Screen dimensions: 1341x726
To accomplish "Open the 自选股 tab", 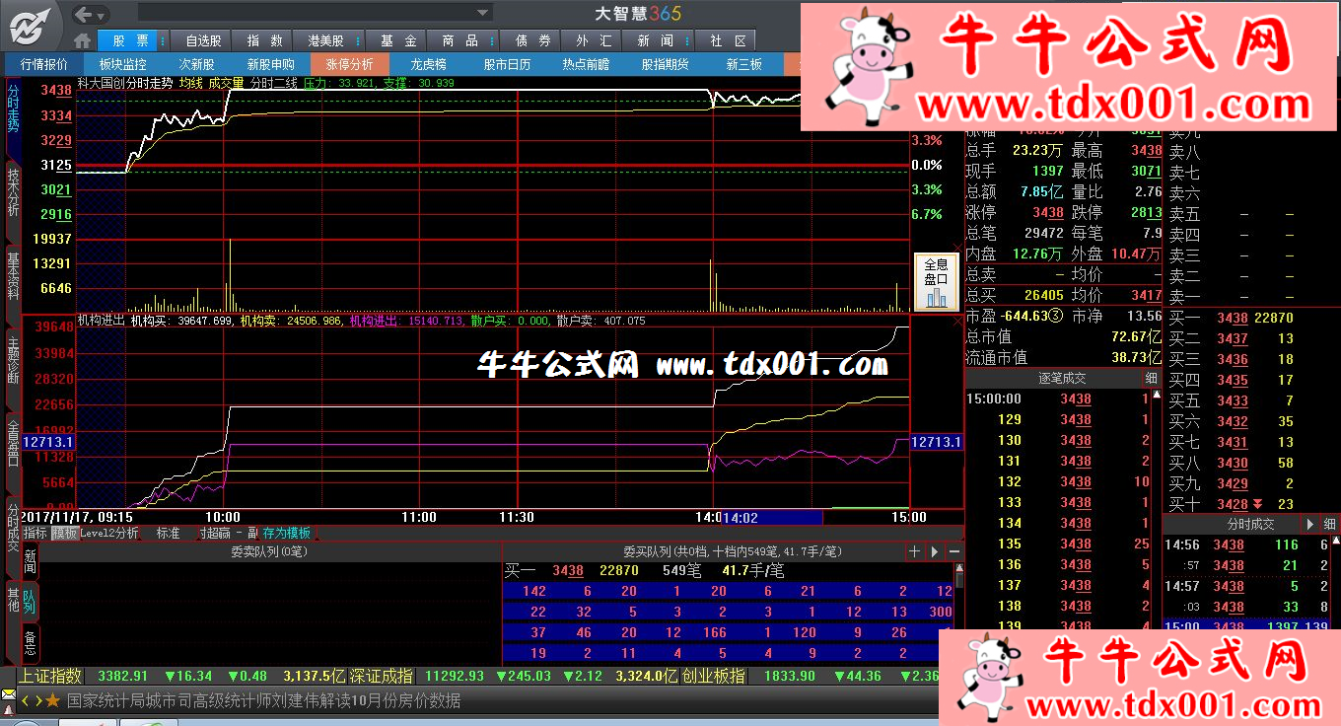I will point(203,40).
